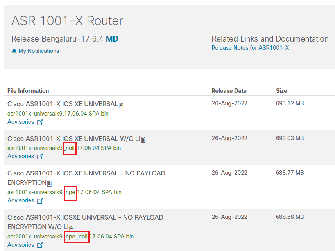Click external-link icon for universalk9_npe_noli Advisories
335x251 pixels.
pos(40,245)
